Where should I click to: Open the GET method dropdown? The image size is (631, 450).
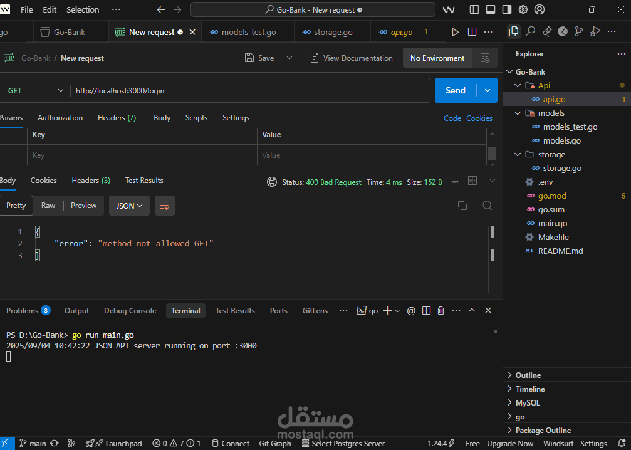36,90
